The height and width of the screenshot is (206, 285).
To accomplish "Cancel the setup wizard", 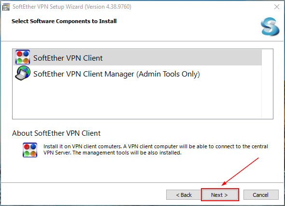I will [261, 195].
